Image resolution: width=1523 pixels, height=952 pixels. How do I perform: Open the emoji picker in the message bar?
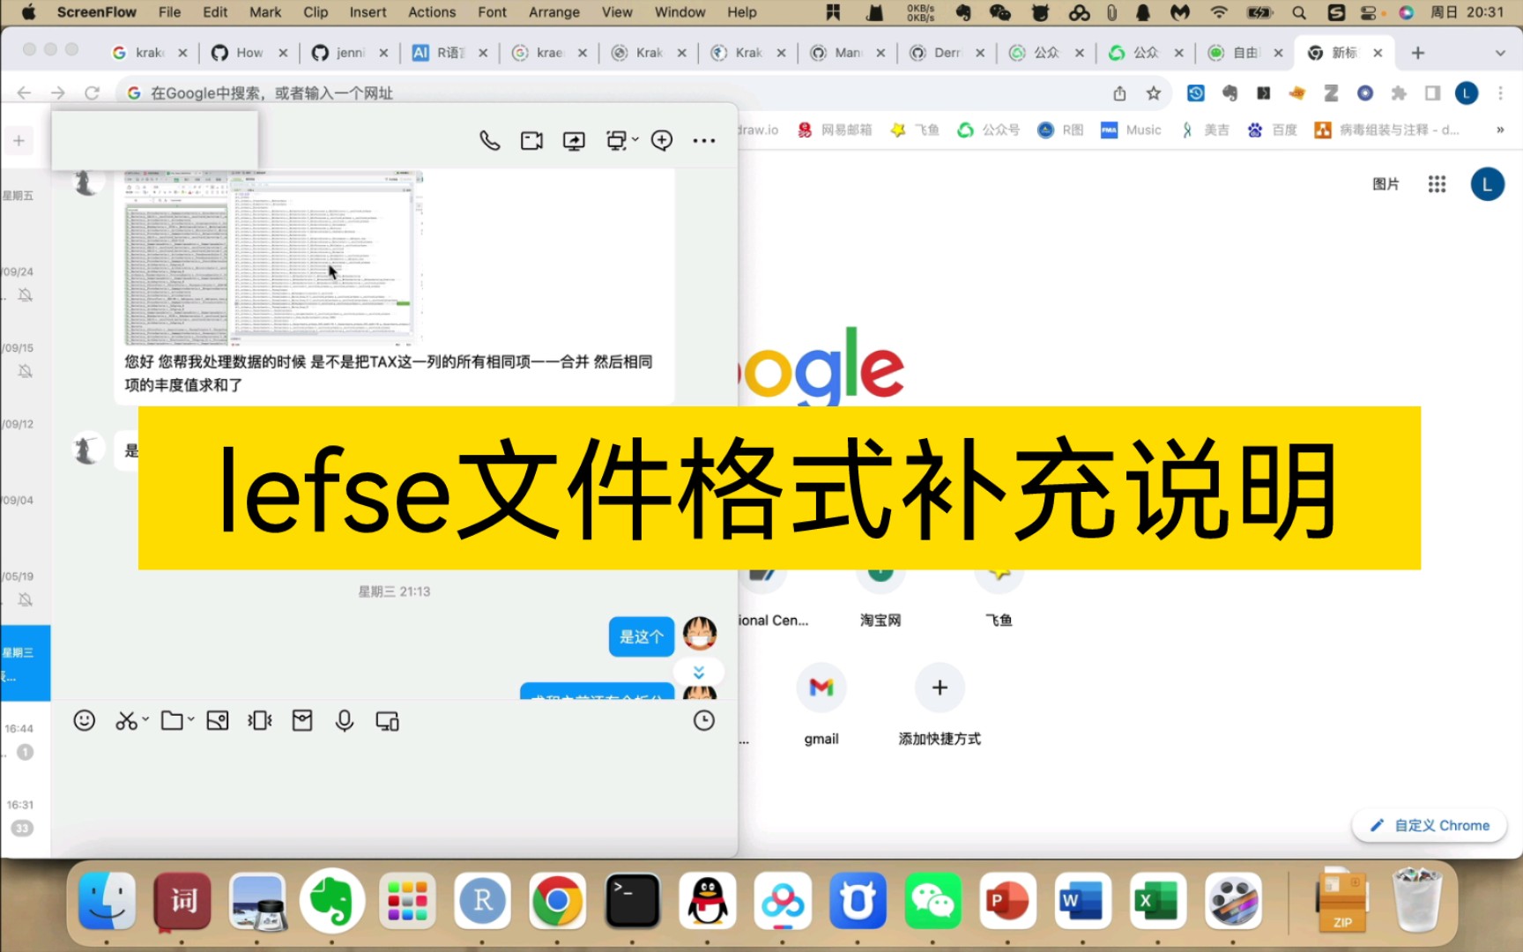point(84,720)
